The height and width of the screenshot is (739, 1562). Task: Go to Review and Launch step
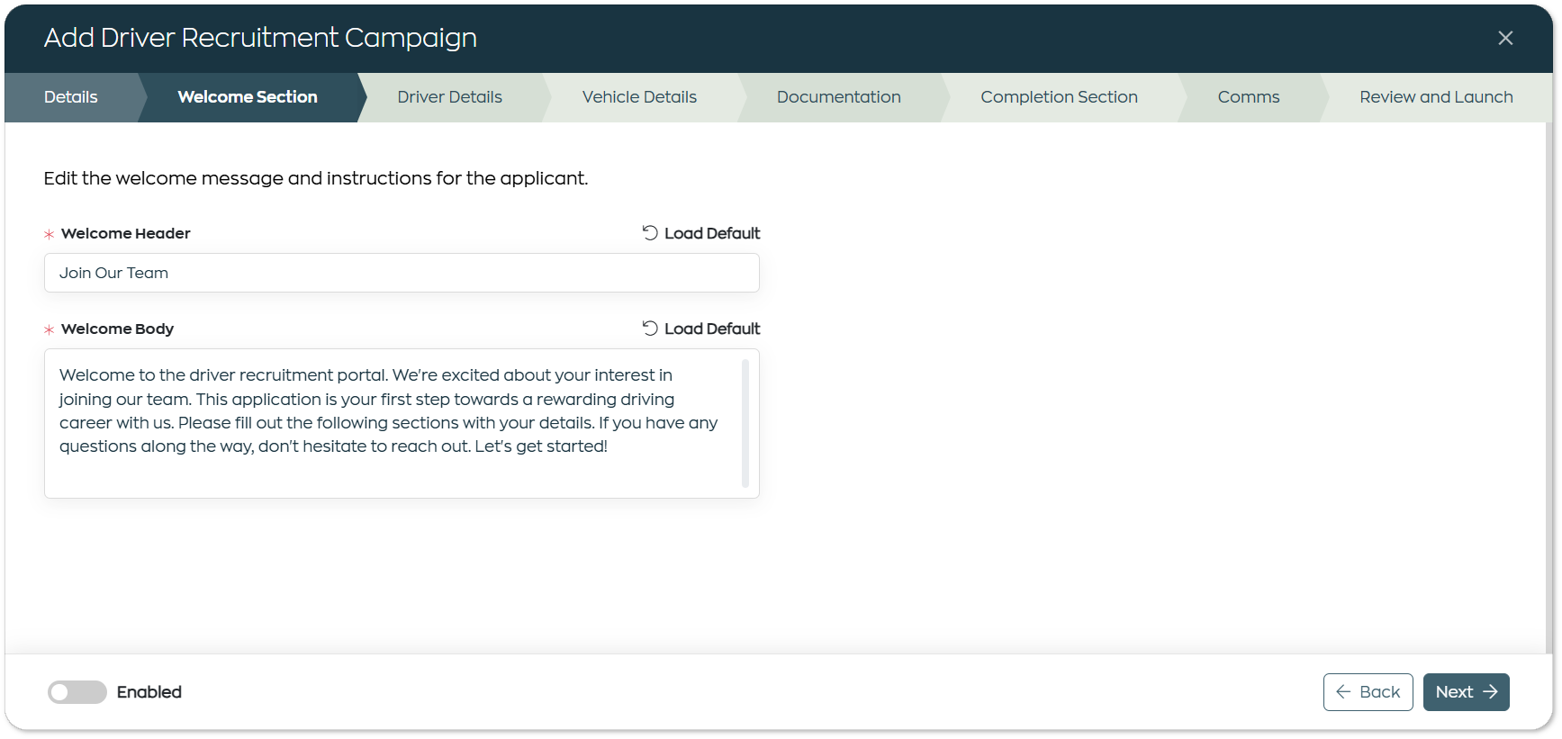pyautogui.click(x=1436, y=97)
